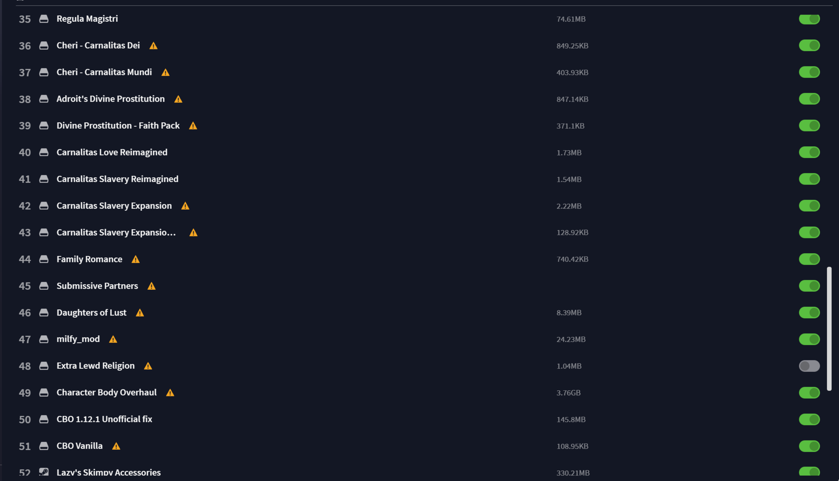Click the 24.23MB size value
The image size is (839, 481).
pos(571,340)
